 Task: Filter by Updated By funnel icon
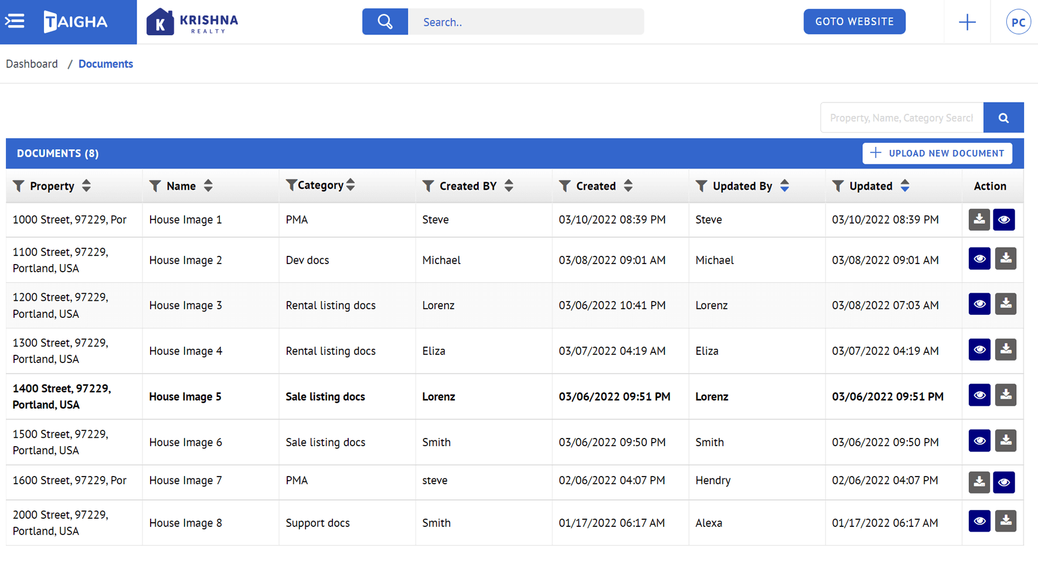tap(702, 186)
